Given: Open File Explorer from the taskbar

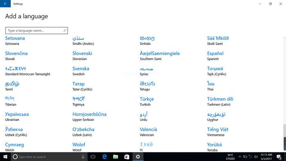Looking at the screenshot, I should coord(116,157).
